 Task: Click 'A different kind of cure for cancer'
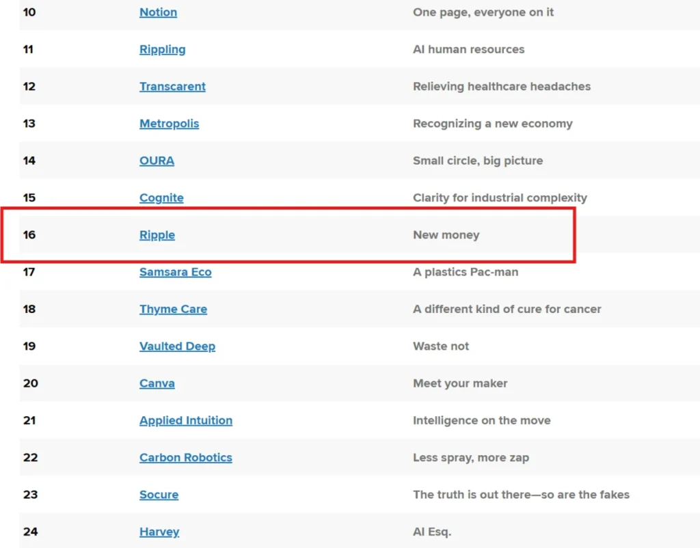[507, 309]
